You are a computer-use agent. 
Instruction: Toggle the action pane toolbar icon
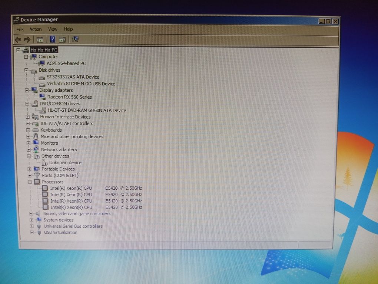[62, 40]
